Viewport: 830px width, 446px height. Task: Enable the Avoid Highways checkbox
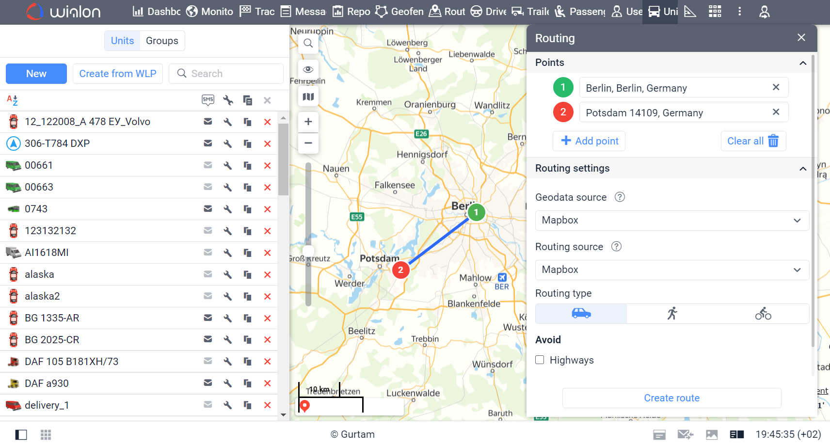tap(540, 360)
